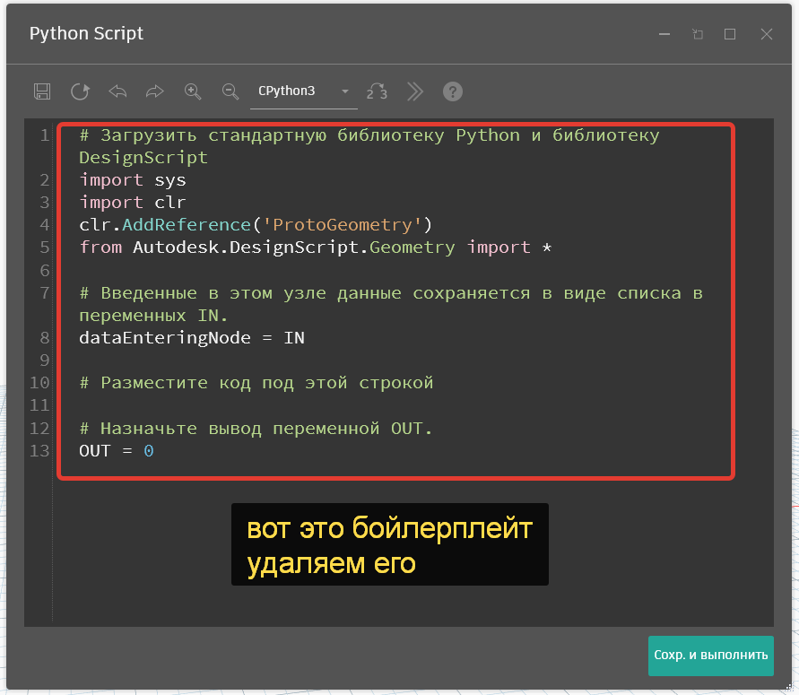Click the comment starting '# Загрузить стандартную библиотеку'
Viewport: 799px width, 695px height.
point(369,147)
